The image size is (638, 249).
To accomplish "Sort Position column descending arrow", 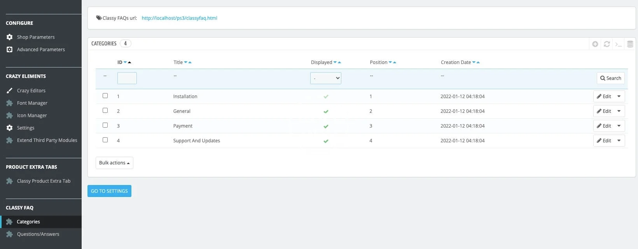I will tap(390, 62).
